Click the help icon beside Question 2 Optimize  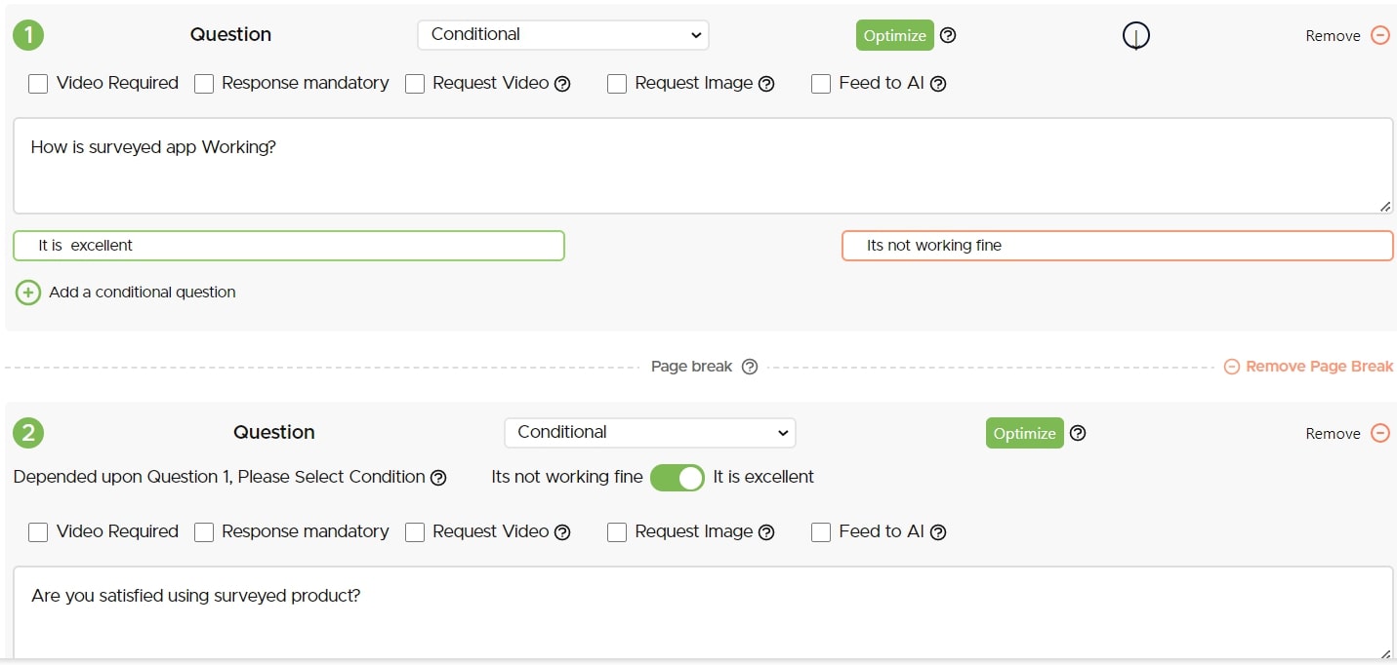click(1077, 433)
